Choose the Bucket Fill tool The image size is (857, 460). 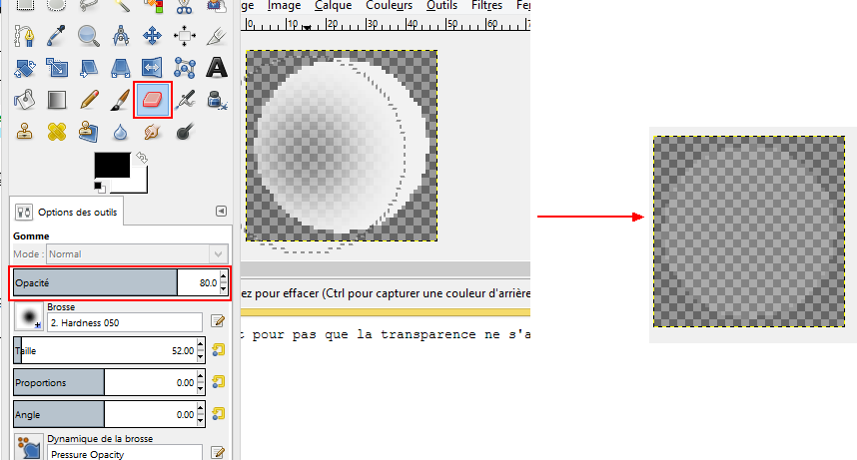pos(25,100)
